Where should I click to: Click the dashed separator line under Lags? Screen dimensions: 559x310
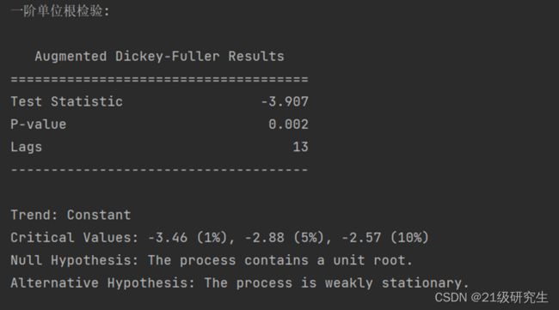tap(159, 170)
